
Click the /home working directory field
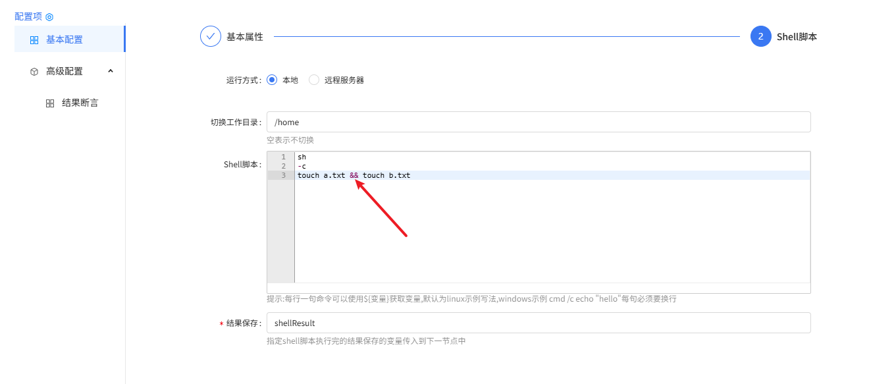coord(461,121)
